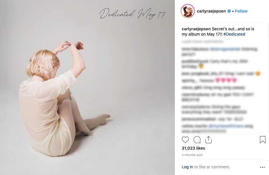Like the post with the heart icon
The width and height of the screenshot is (269, 175).
tap(185, 140)
